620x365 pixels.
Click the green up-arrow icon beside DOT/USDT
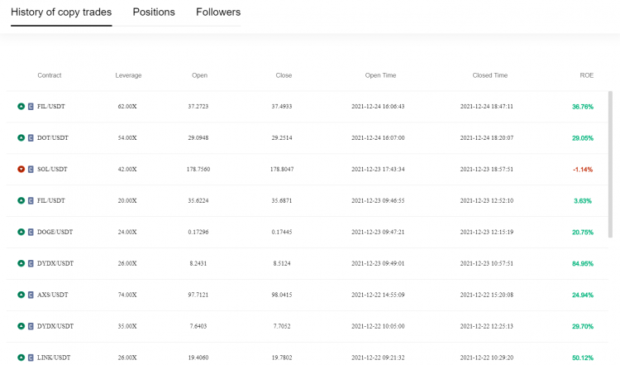click(x=21, y=137)
